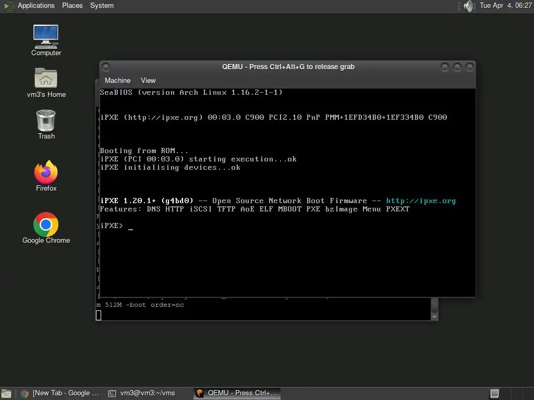This screenshot has width=534, height=400.
Task: Open the View menu in QEMU
Action: (148, 81)
